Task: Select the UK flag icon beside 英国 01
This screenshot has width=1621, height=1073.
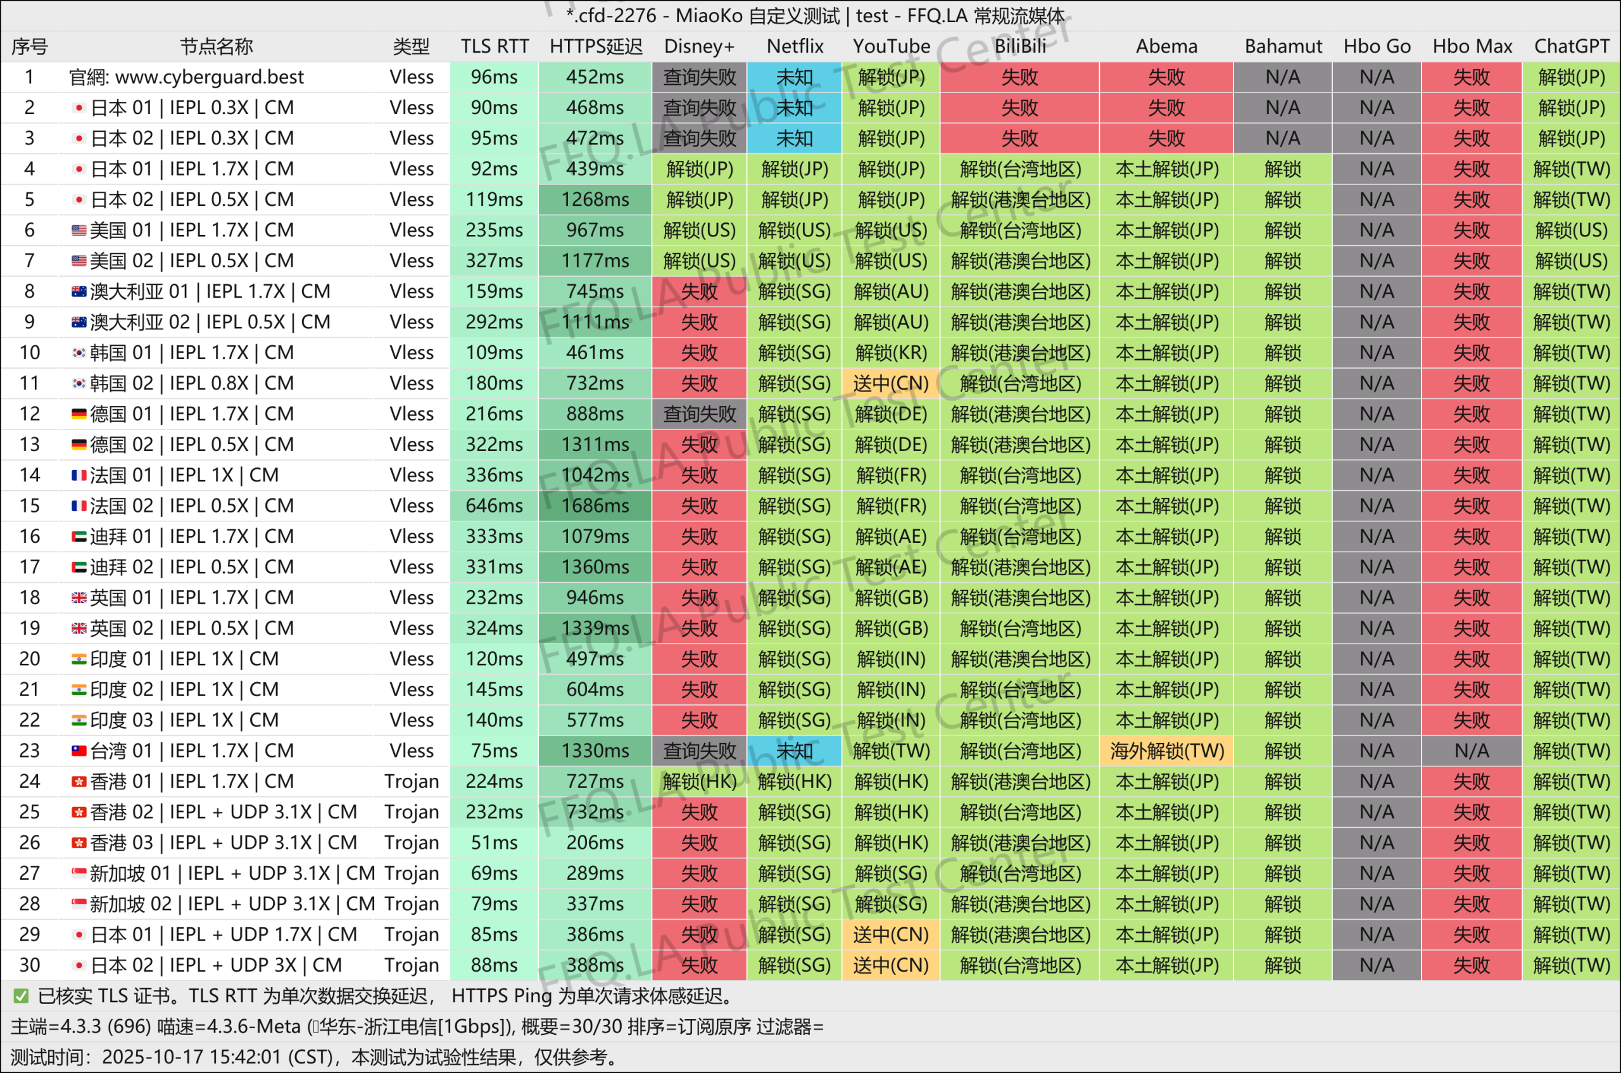Action: [x=79, y=597]
